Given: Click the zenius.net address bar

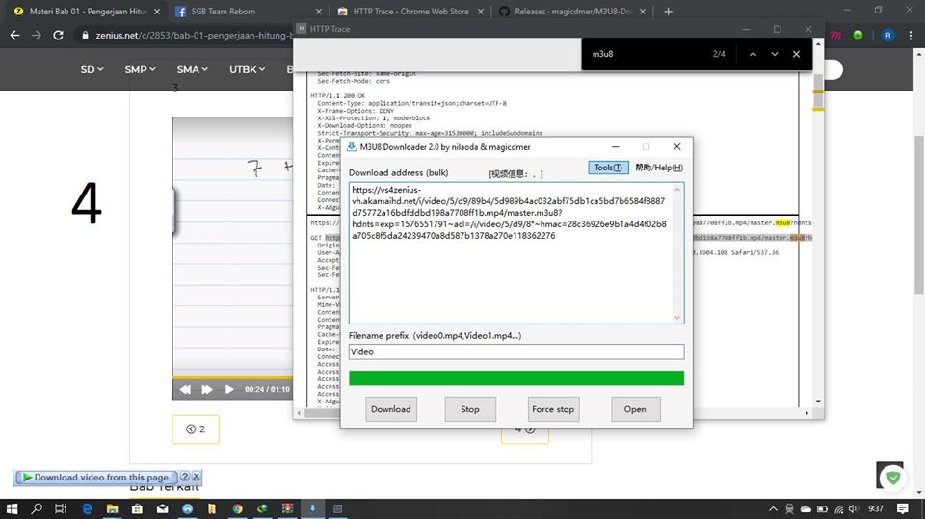Looking at the screenshot, I should pos(194,36).
